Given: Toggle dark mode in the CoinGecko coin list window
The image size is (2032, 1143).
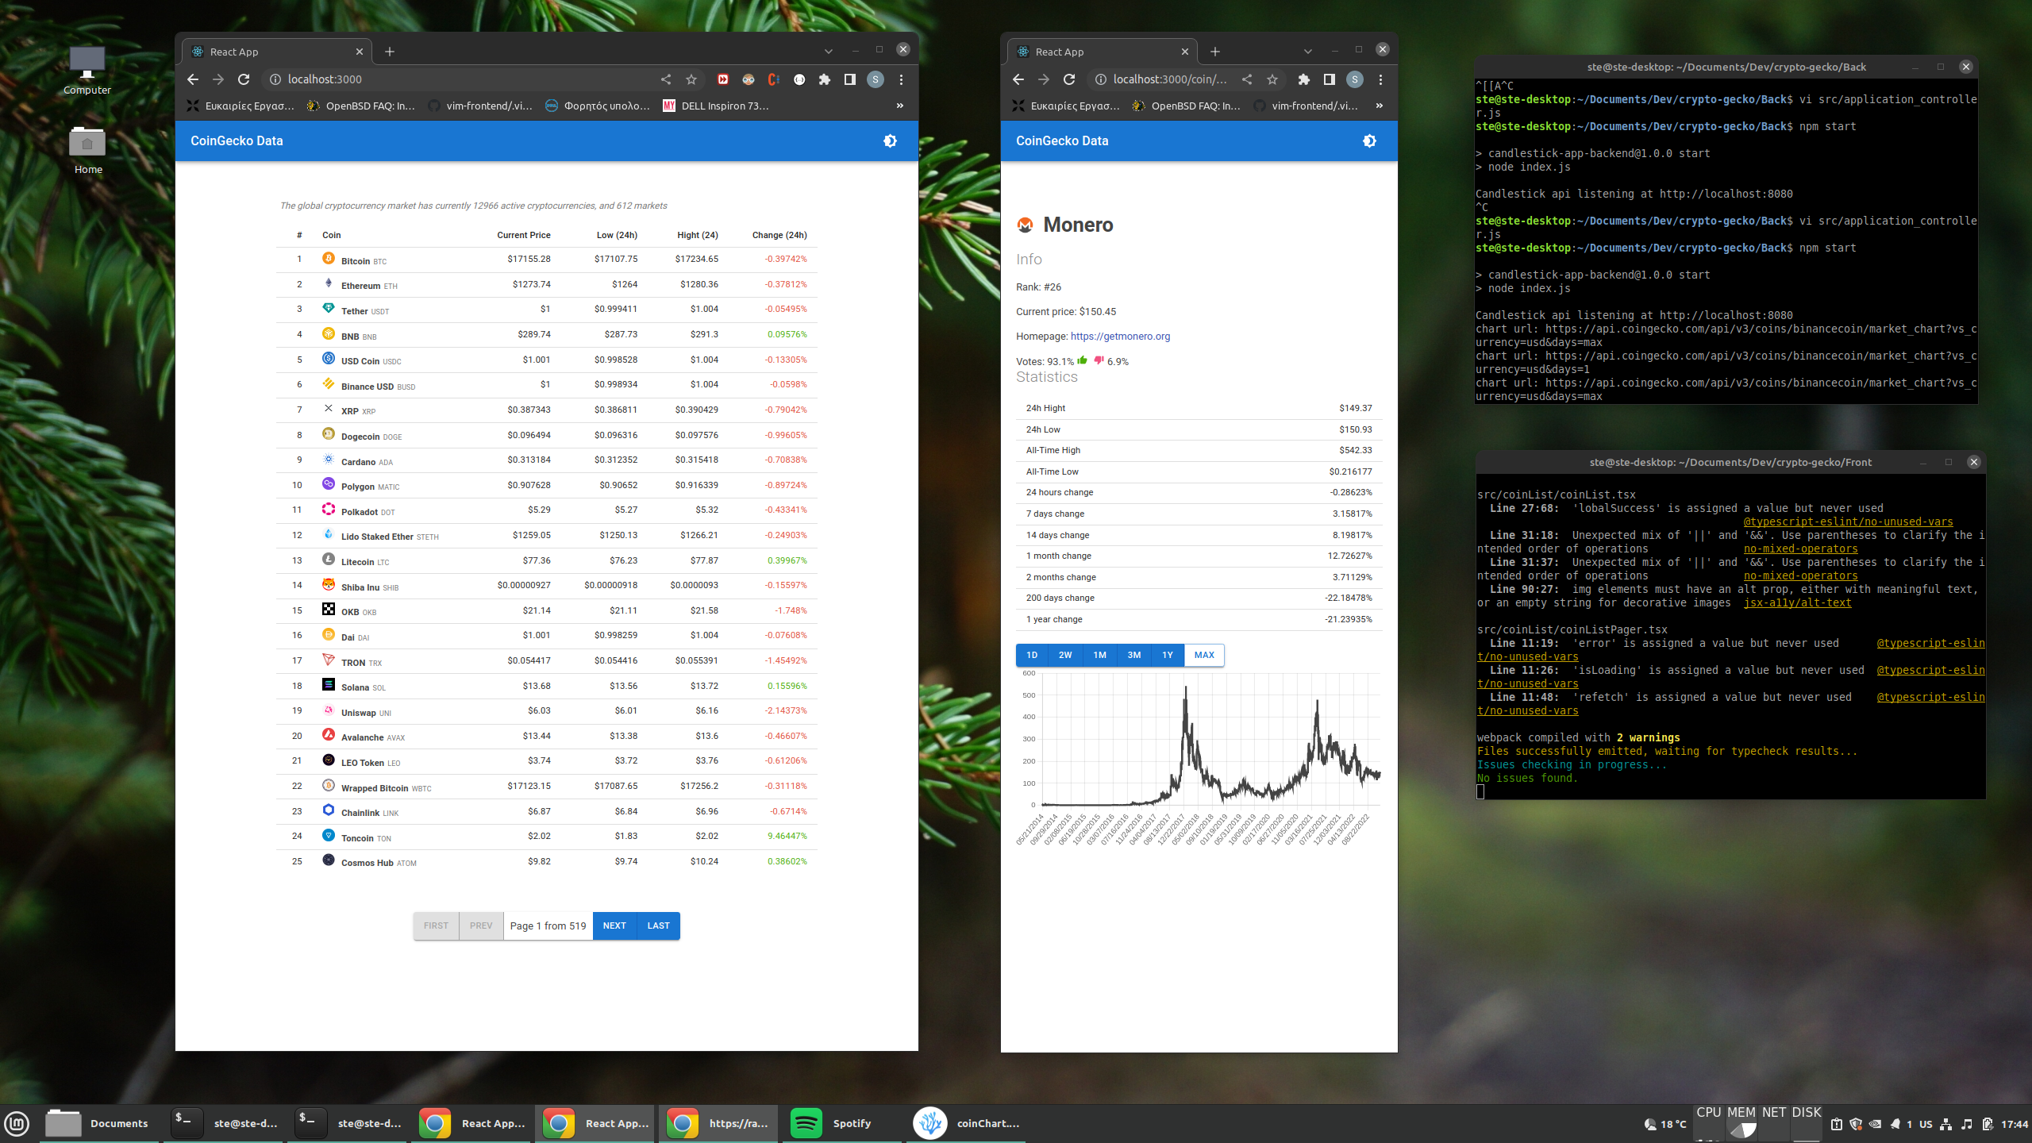Looking at the screenshot, I should click(x=890, y=140).
